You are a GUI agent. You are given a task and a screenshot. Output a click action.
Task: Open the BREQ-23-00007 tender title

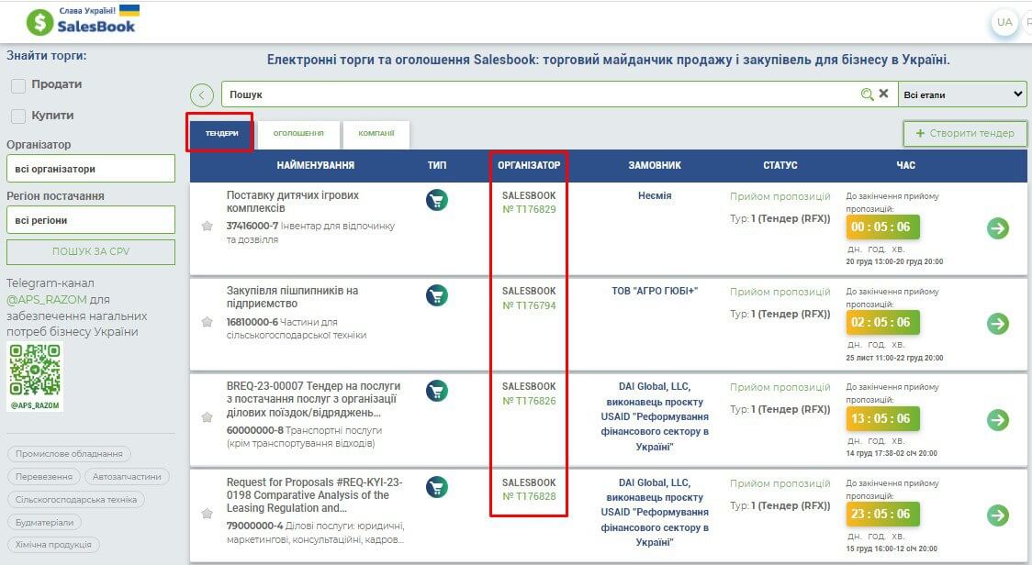point(313,399)
